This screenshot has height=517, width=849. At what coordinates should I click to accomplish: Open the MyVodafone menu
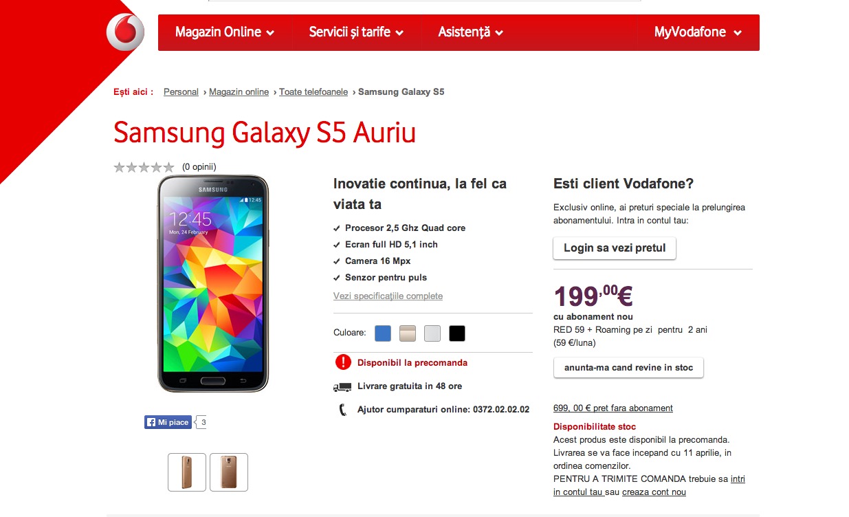[698, 32]
